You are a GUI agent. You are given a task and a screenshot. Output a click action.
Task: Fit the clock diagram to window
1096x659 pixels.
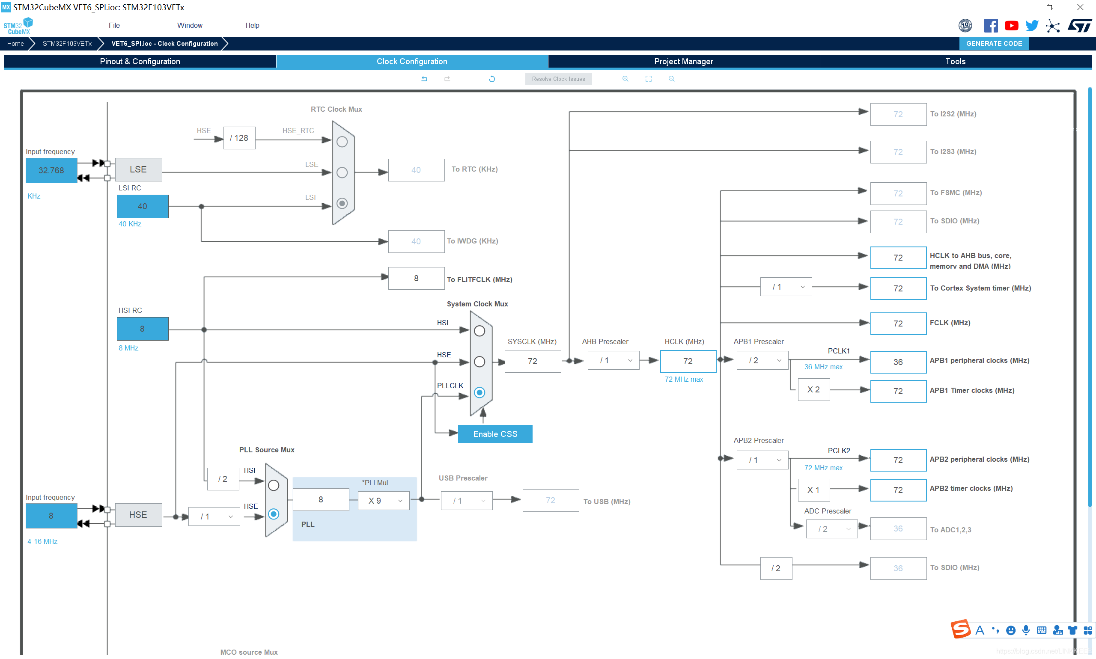(x=649, y=79)
